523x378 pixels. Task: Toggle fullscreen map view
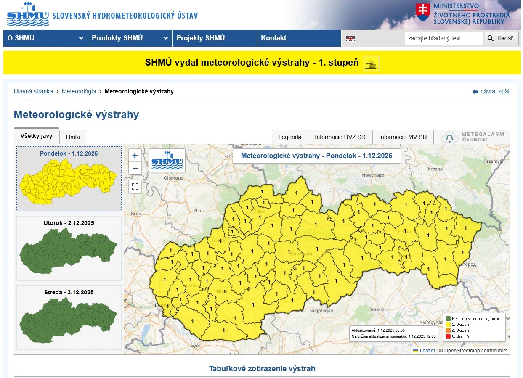click(135, 187)
